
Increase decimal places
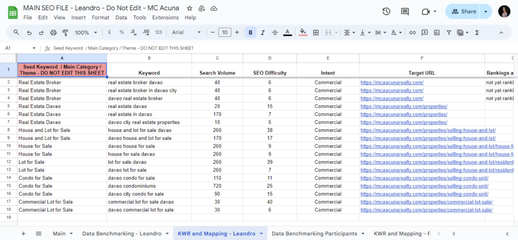click(146, 32)
